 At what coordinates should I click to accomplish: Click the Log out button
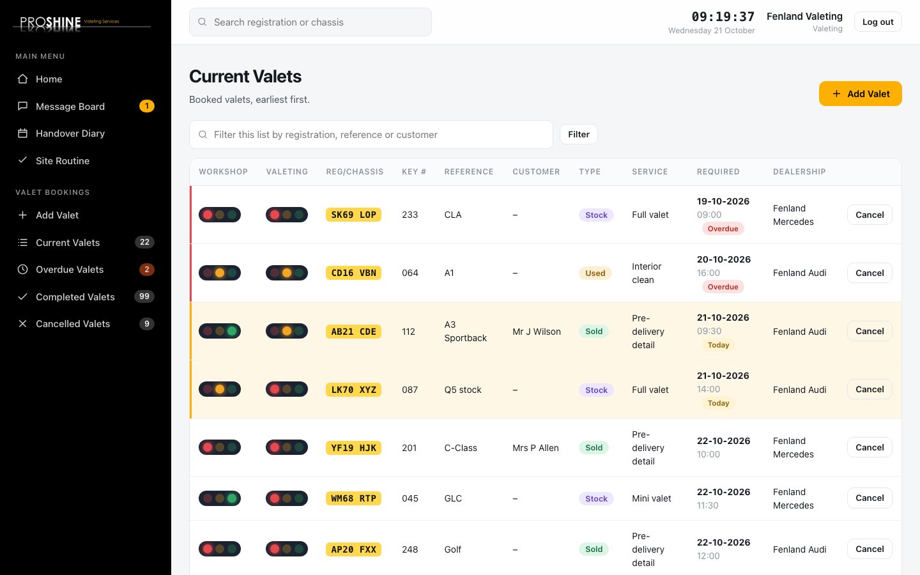coord(878,22)
